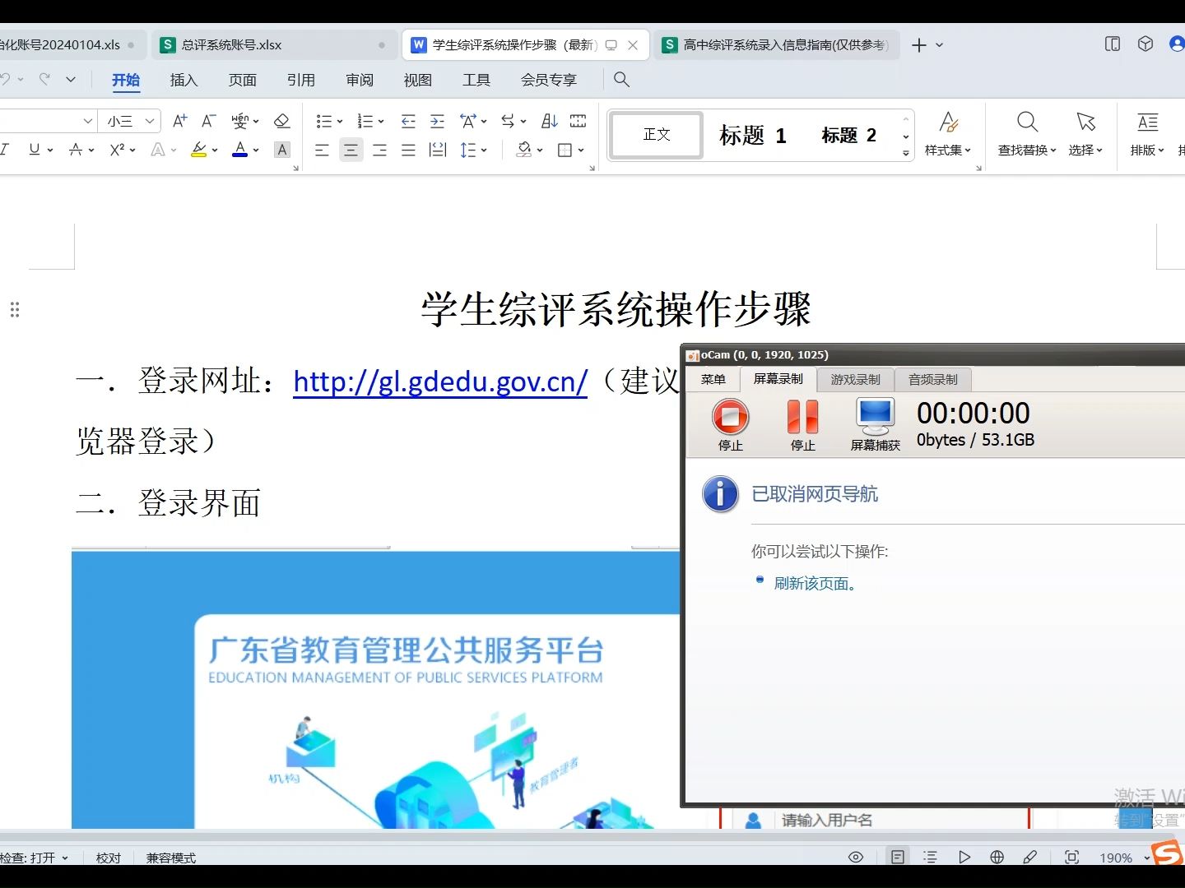Click the screen capture button in oCam
This screenshot has width=1185, height=888.
click(x=874, y=419)
